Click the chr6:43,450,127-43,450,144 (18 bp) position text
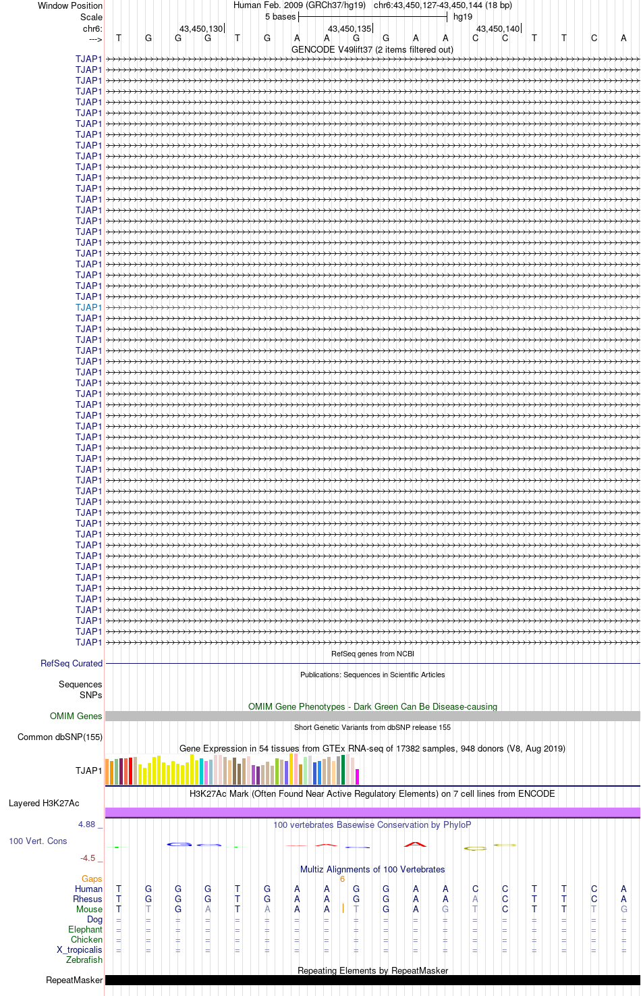641x996 pixels. pyautogui.click(x=443, y=5)
